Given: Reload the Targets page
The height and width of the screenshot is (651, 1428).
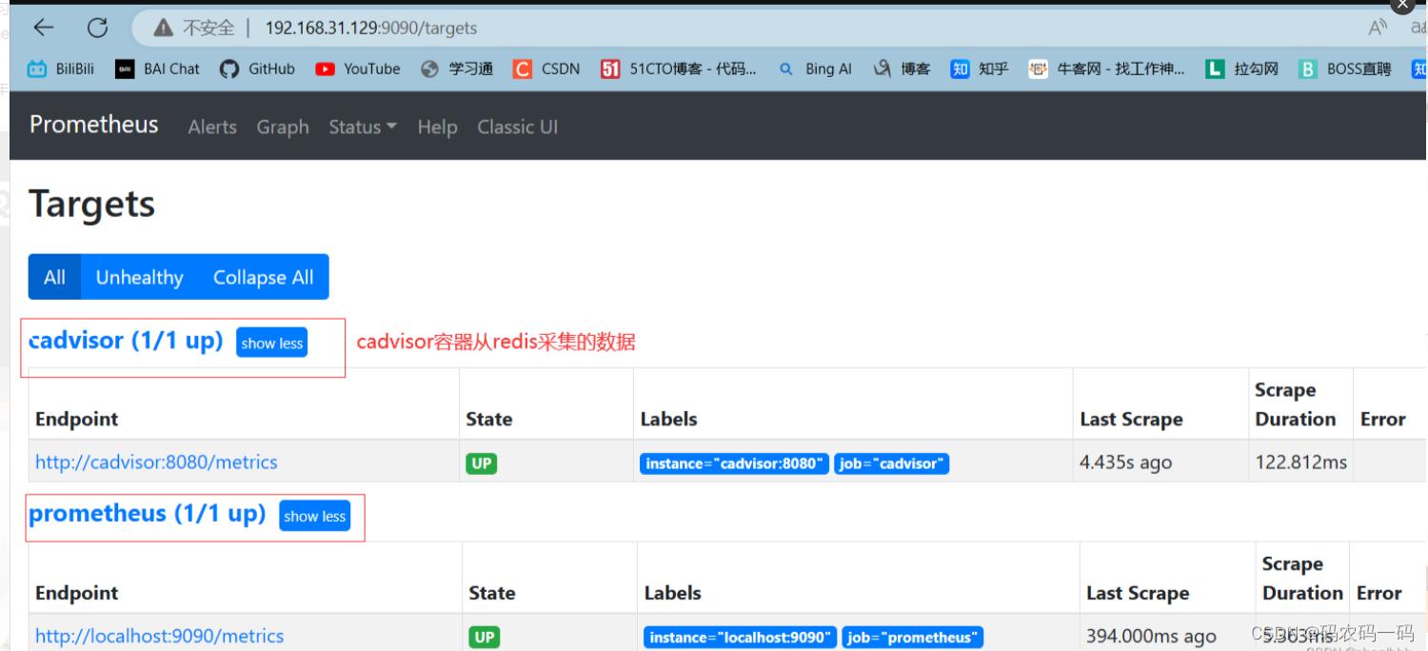Looking at the screenshot, I should coord(97,28).
